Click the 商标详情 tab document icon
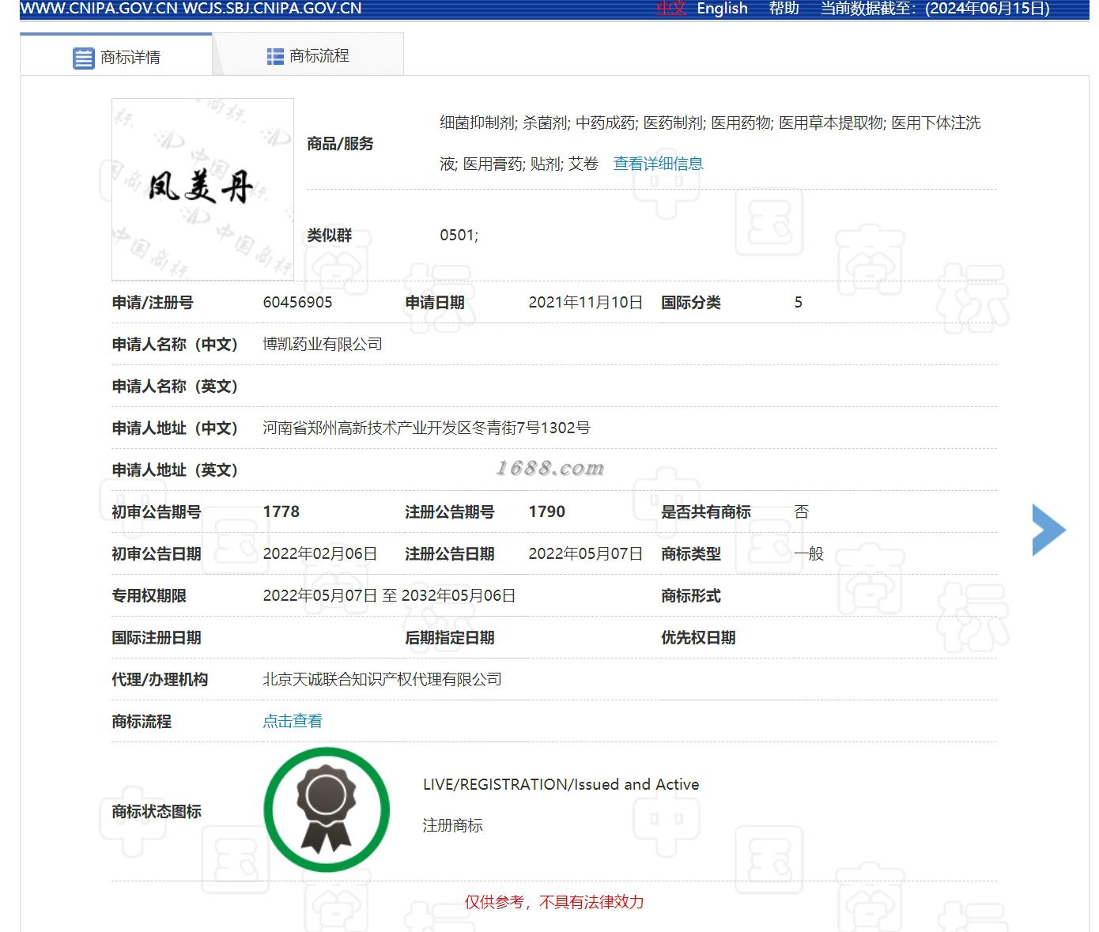This screenshot has height=932, width=1099. (x=83, y=58)
